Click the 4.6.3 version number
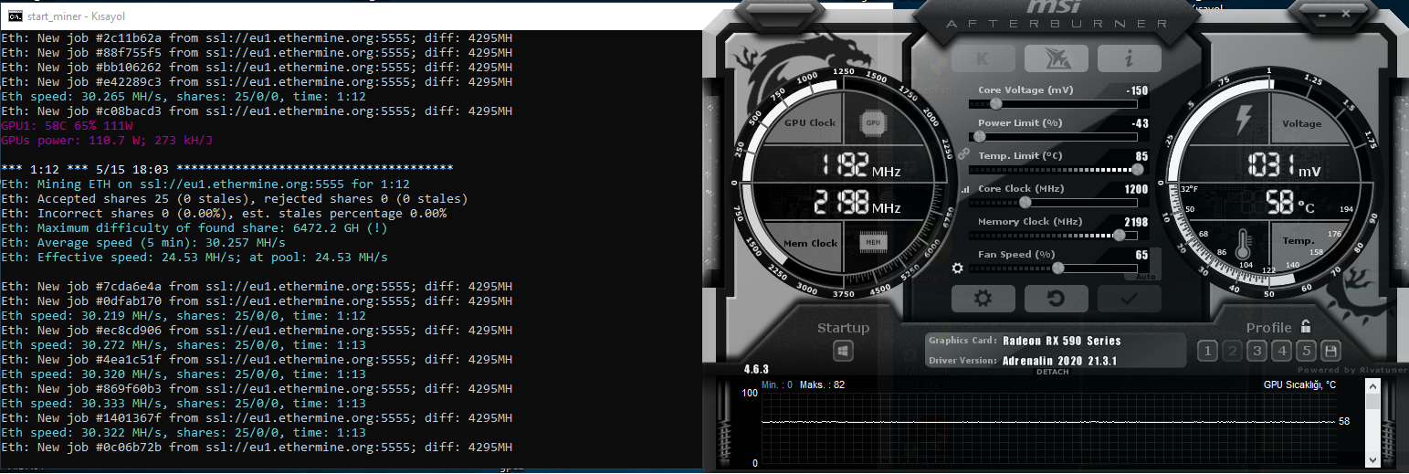 point(757,370)
